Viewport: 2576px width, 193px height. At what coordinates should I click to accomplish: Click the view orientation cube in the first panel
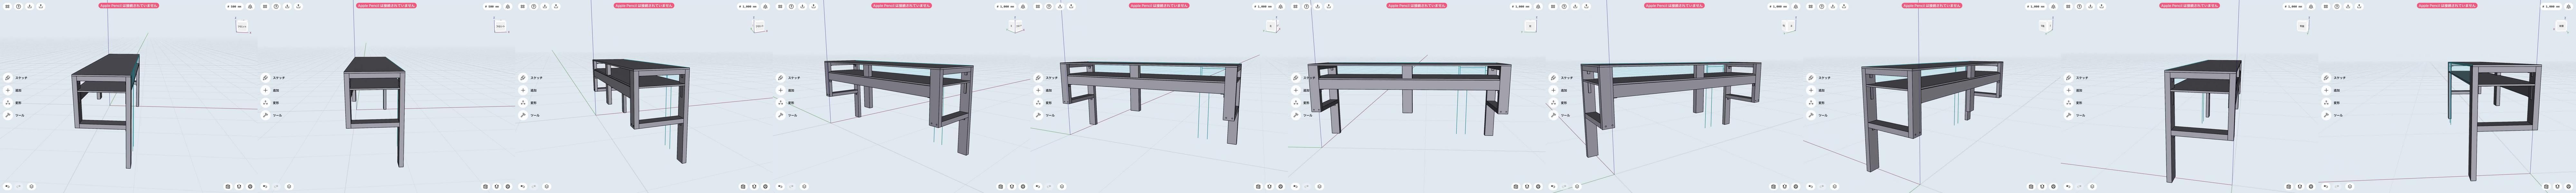click(x=242, y=27)
